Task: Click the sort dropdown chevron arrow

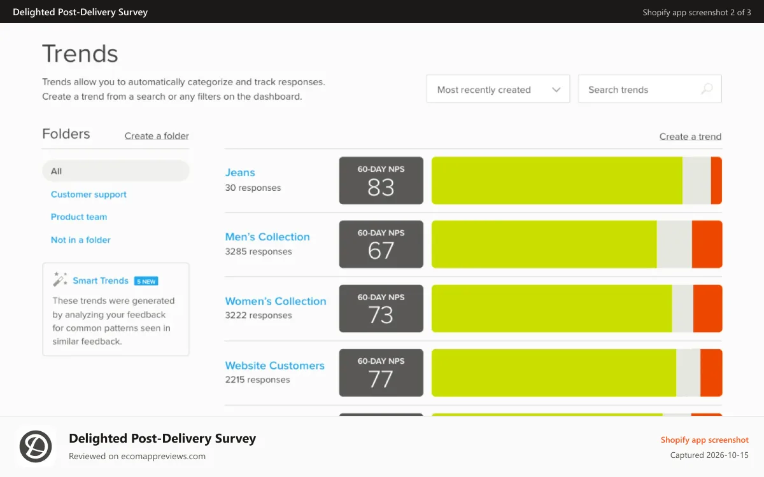Action: (x=556, y=90)
